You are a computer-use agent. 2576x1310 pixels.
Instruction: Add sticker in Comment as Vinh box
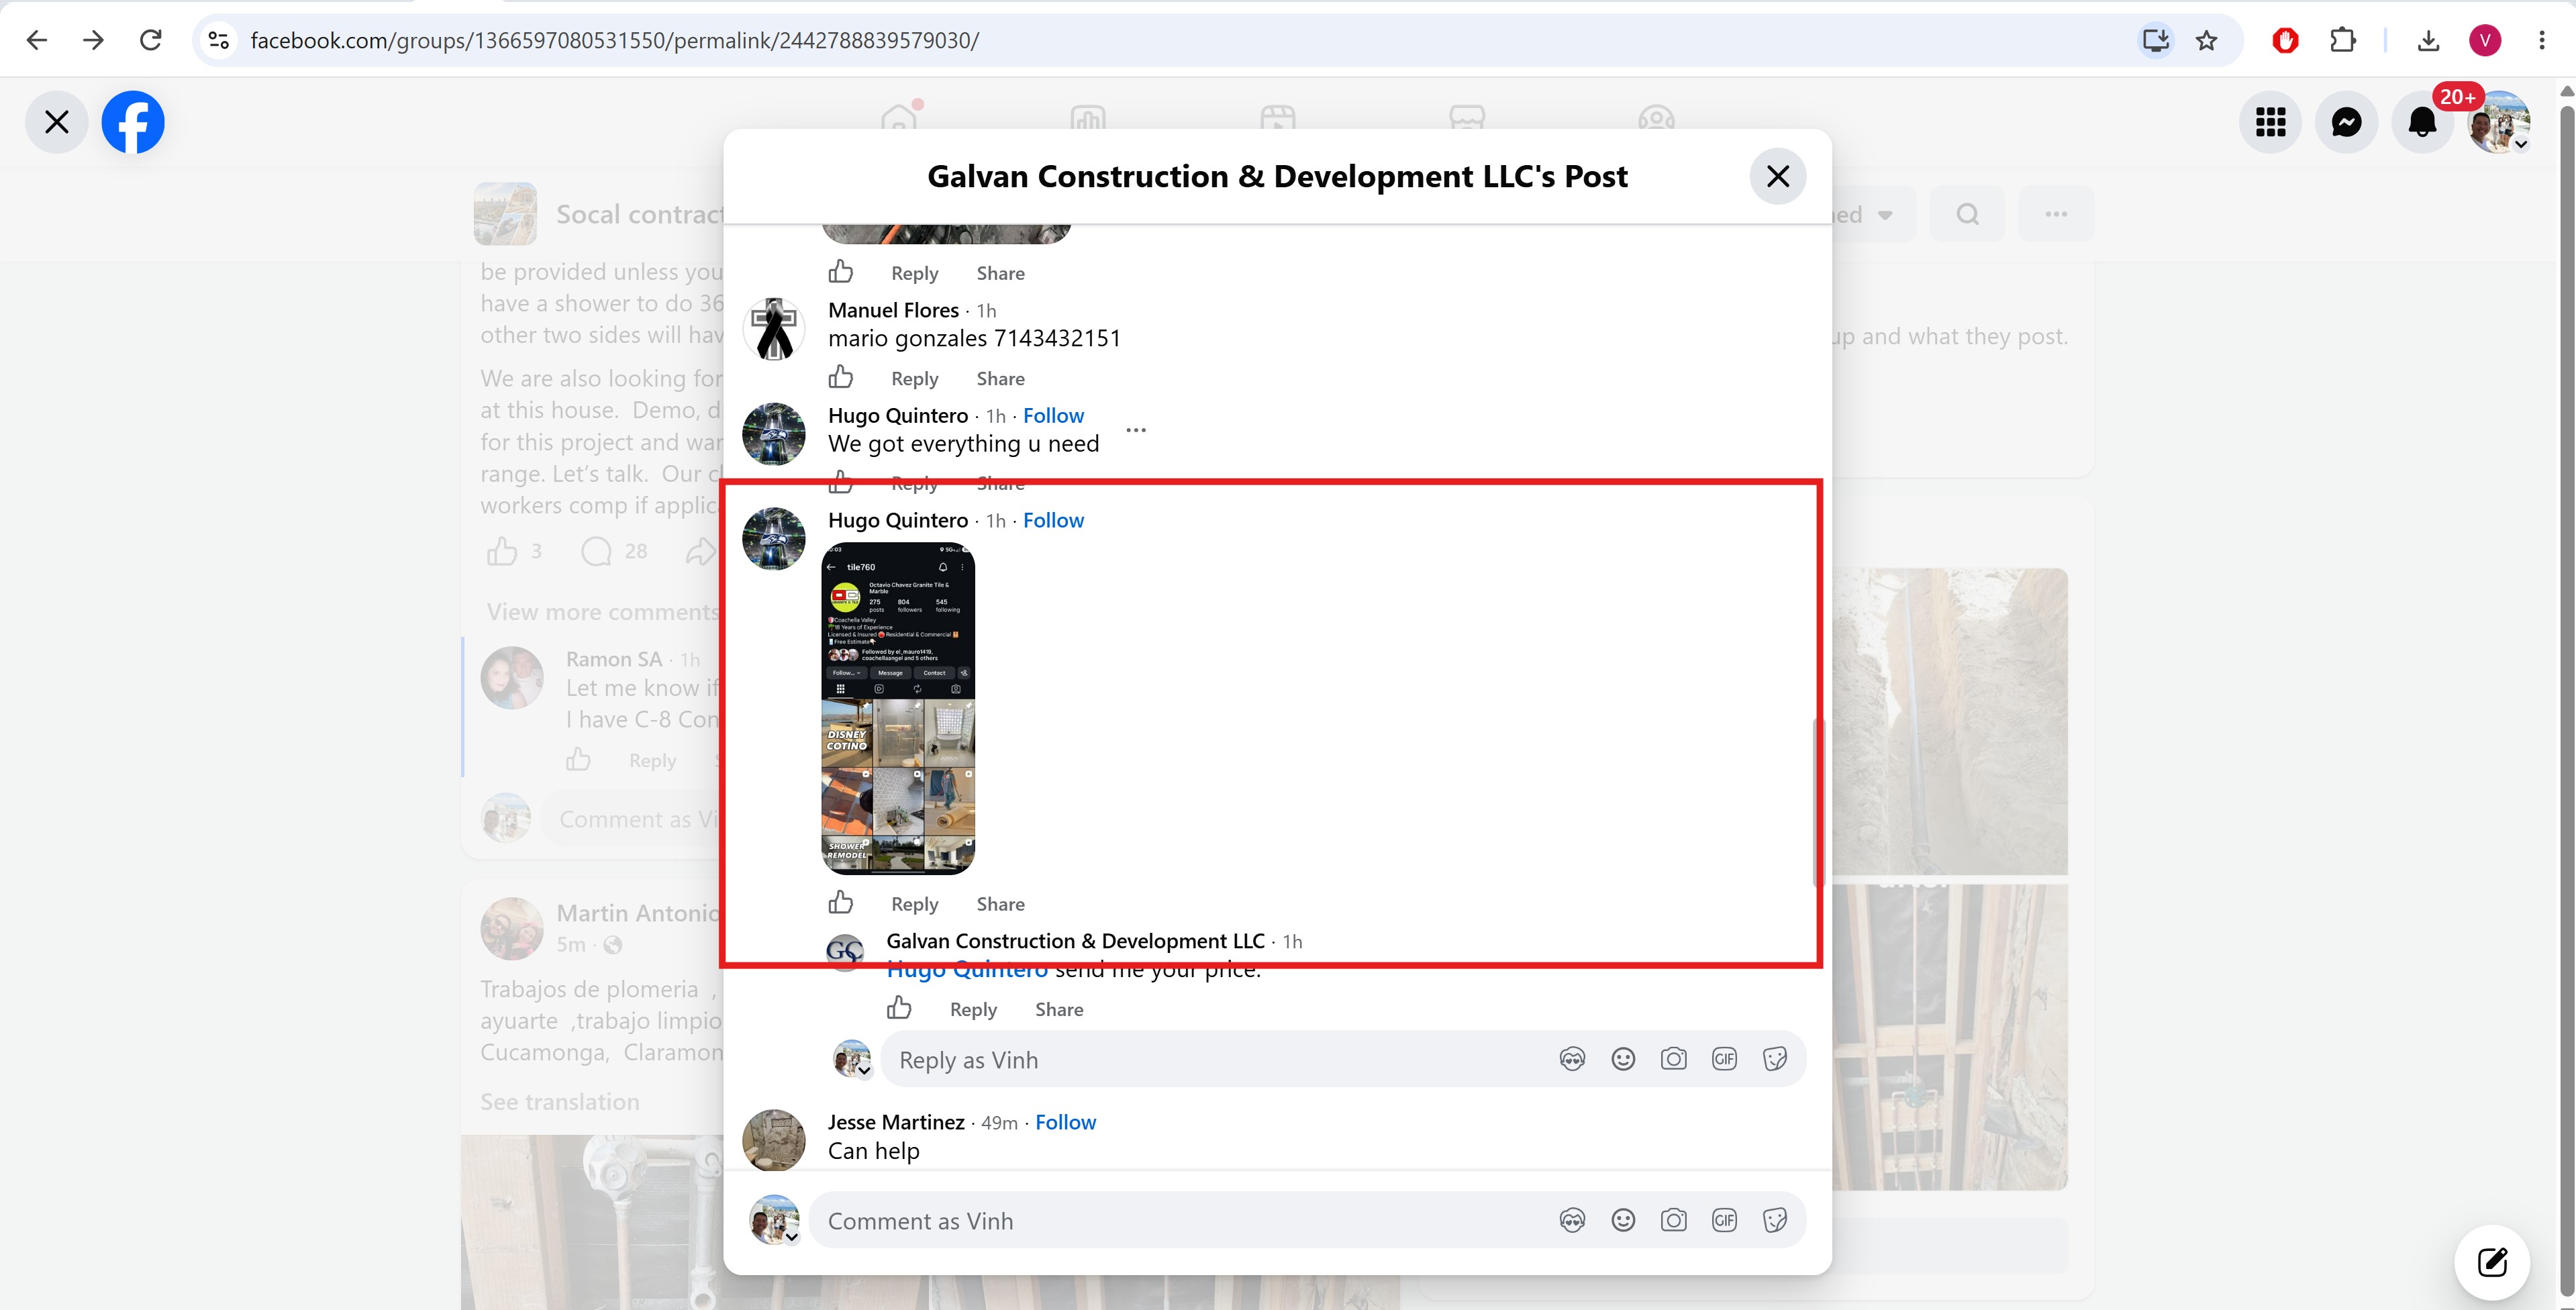(x=1775, y=1220)
